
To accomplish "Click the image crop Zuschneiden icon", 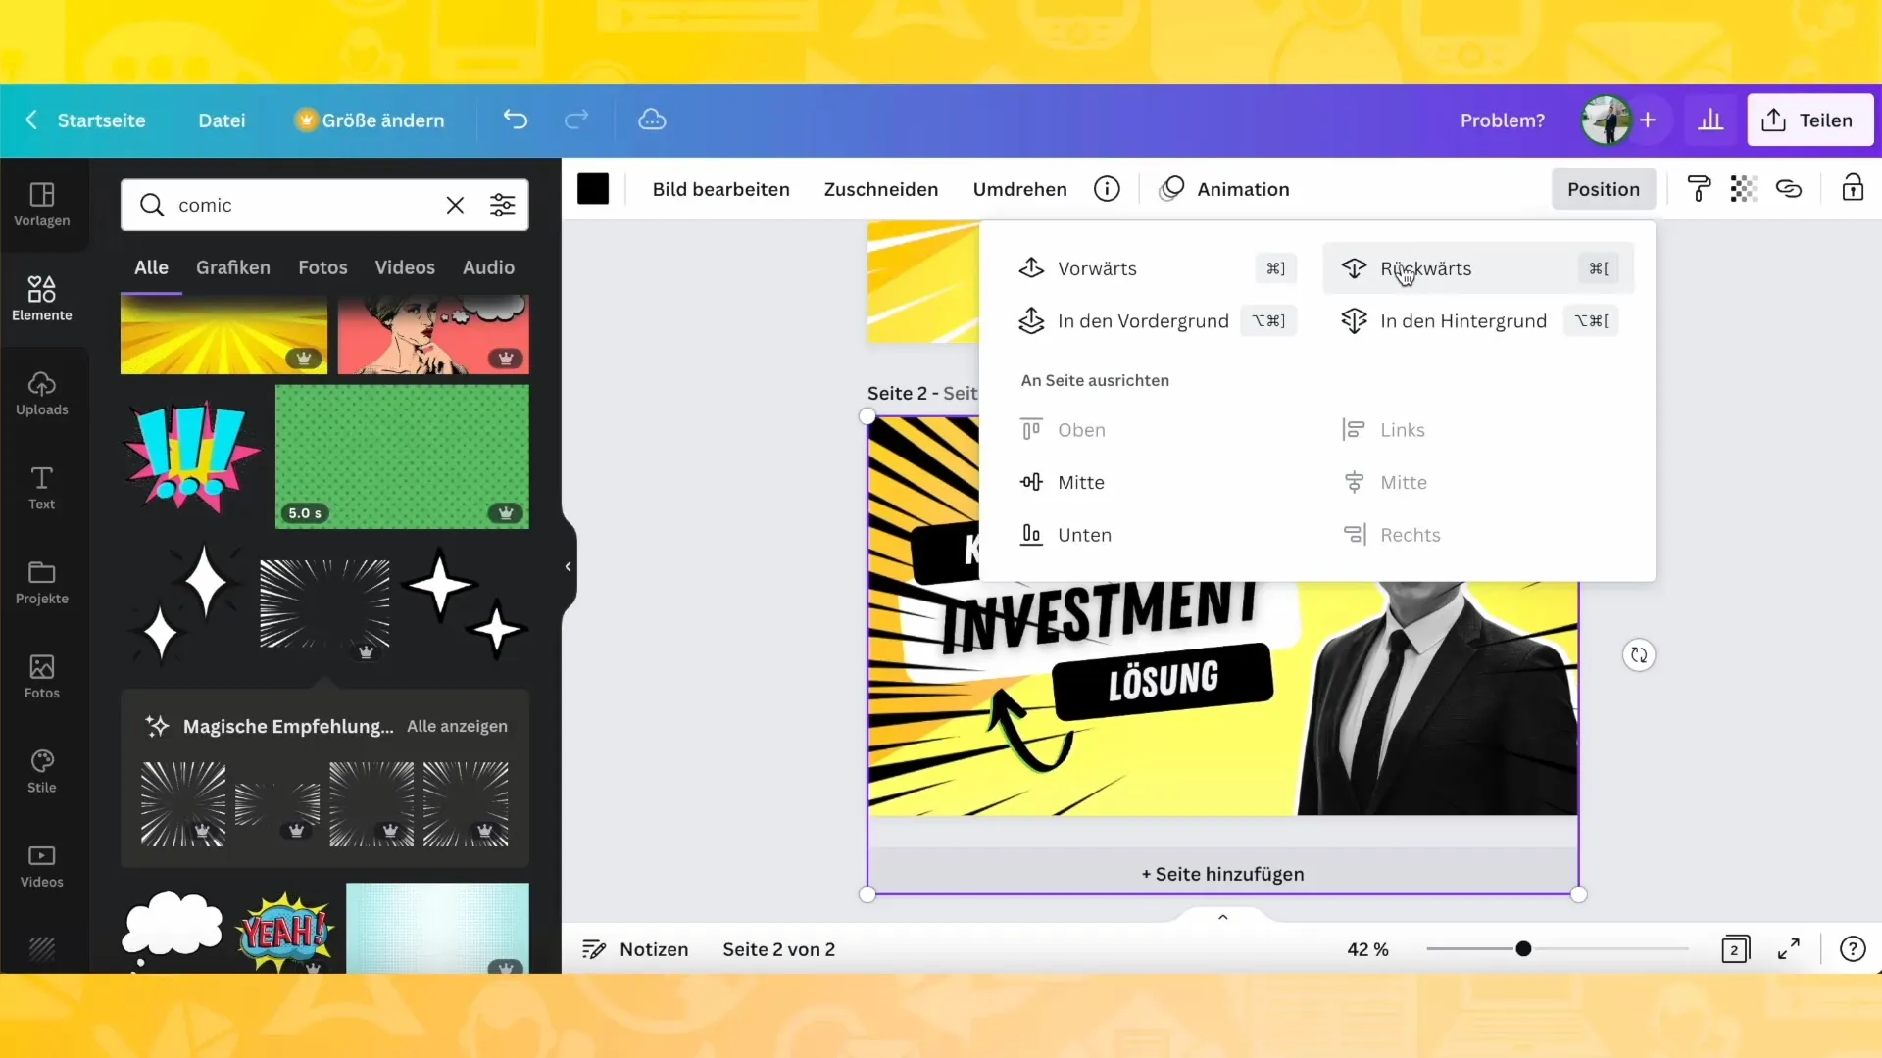I will [x=881, y=189].
